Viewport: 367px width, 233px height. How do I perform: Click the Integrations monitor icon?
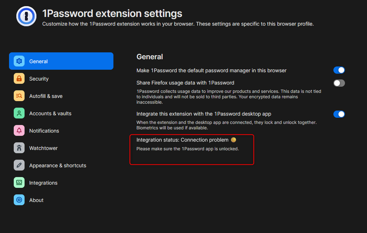[x=19, y=183]
